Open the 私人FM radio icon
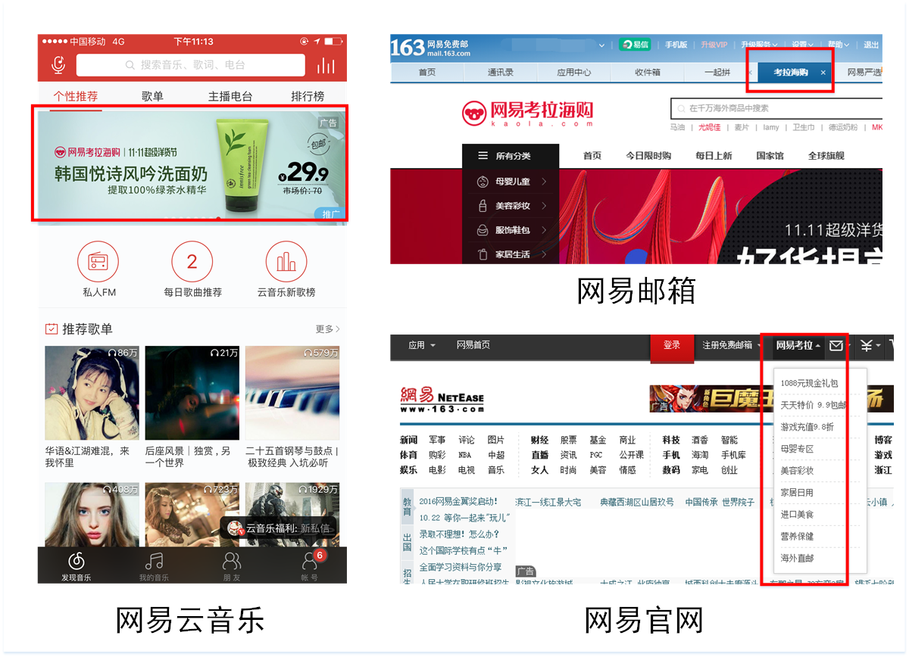The height and width of the screenshot is (657, 909). pos(98,262)
